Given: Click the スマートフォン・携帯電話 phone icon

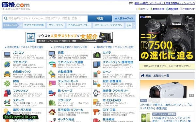Looking at the screenshot, I should (97, 64).
